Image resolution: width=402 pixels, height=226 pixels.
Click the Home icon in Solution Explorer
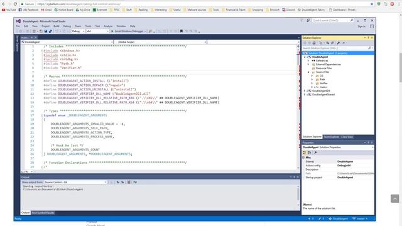click(314, 43)
